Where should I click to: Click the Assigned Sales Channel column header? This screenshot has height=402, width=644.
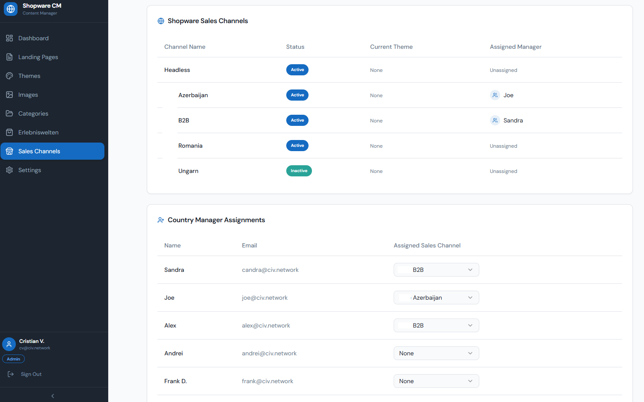click(427, 245)
